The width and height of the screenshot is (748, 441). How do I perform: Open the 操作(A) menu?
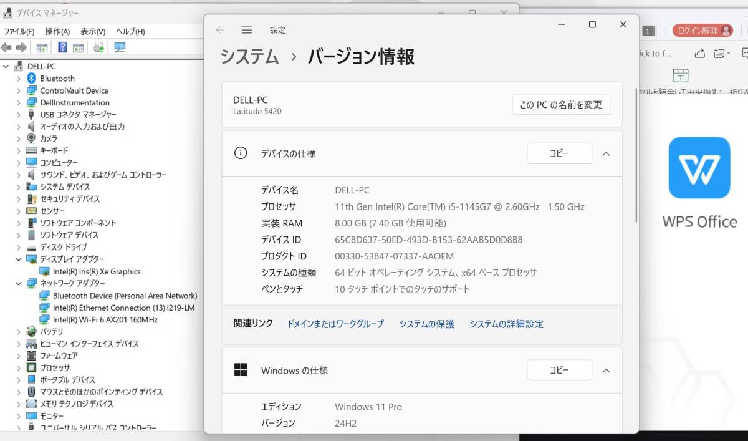(57, 32)
